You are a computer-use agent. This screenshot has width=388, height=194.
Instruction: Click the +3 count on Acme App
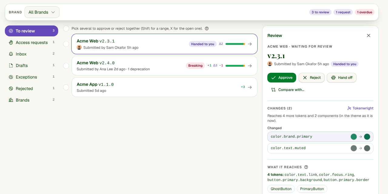tap(243, 87)
